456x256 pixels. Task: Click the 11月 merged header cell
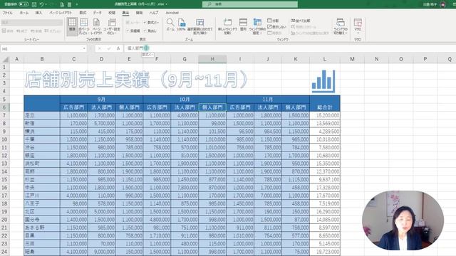pyautogui.click(x=268, y=100)
